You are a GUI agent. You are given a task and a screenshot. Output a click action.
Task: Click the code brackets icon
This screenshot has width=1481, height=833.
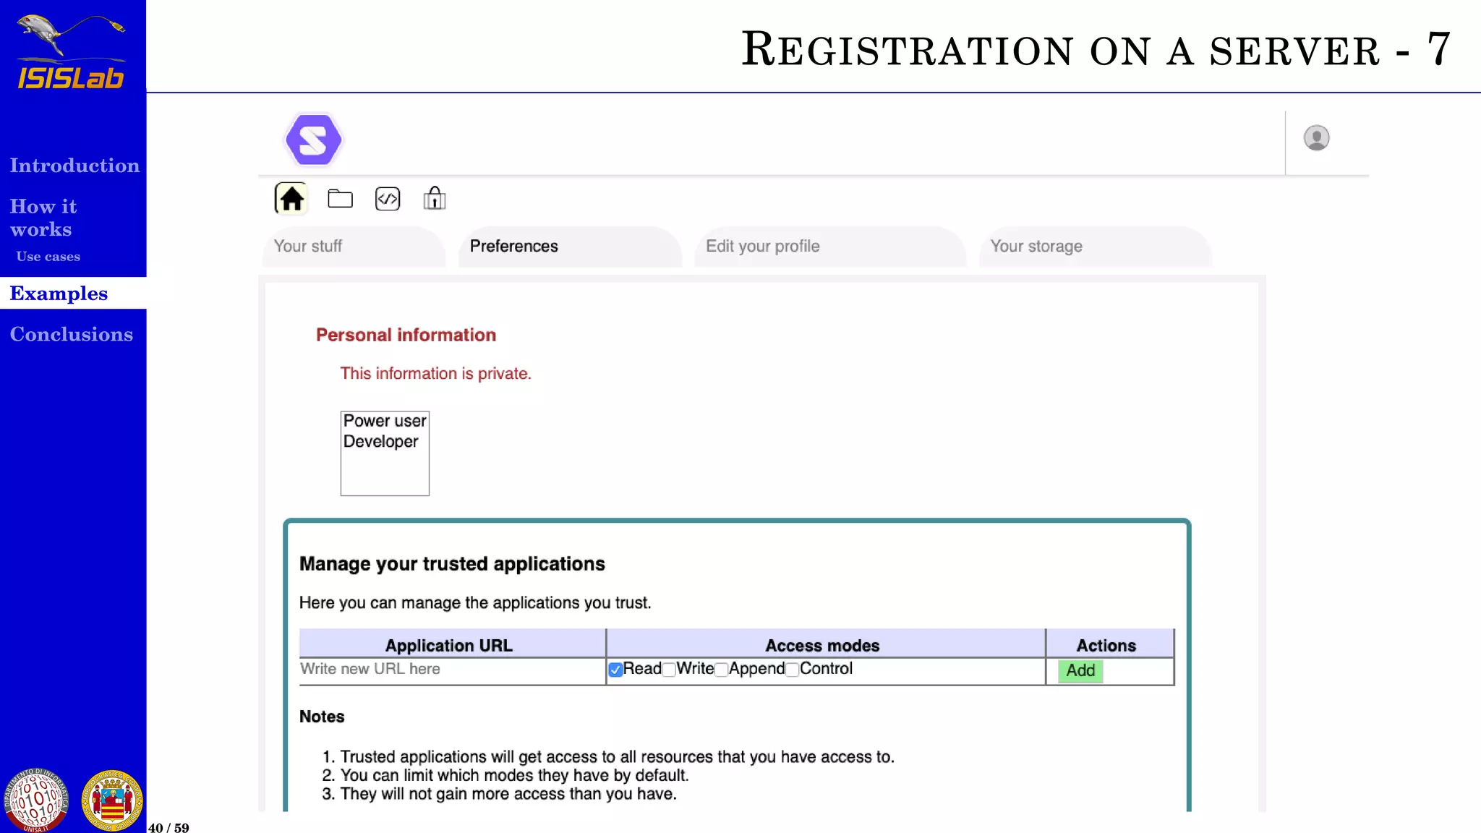(x=388, y=198)
